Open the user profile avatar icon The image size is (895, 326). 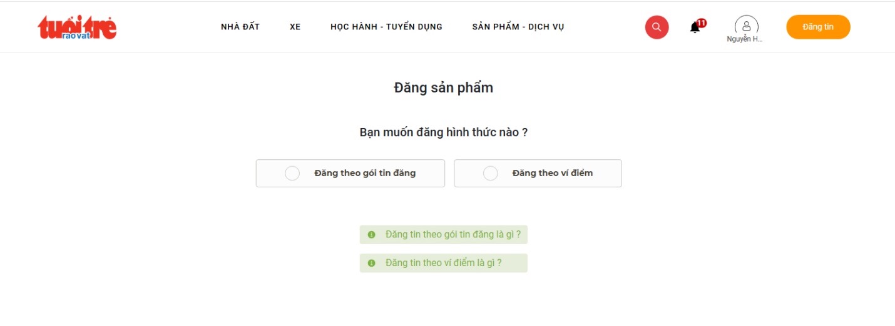click(x=746, y=26)
